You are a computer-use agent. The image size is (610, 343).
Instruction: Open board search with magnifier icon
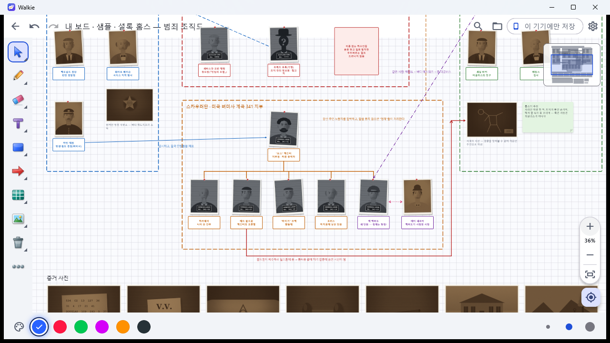[x=478, y=26]
